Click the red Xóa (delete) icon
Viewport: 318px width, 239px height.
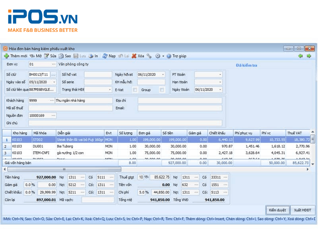point(134,56)
